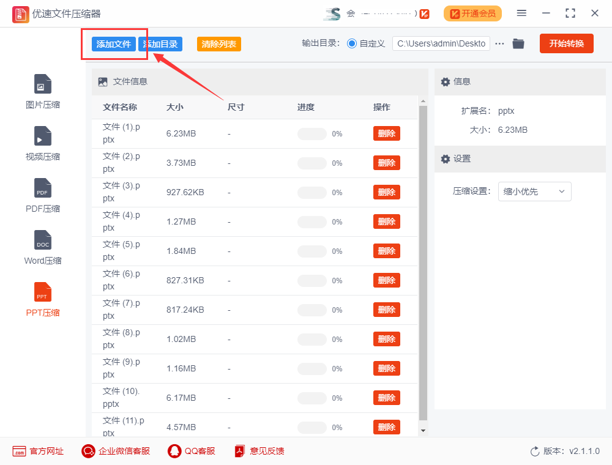The height and width of the screenshot is (465, 612).
Task: Delete the 文件 (9).pptx row
Action: (386, 369)
